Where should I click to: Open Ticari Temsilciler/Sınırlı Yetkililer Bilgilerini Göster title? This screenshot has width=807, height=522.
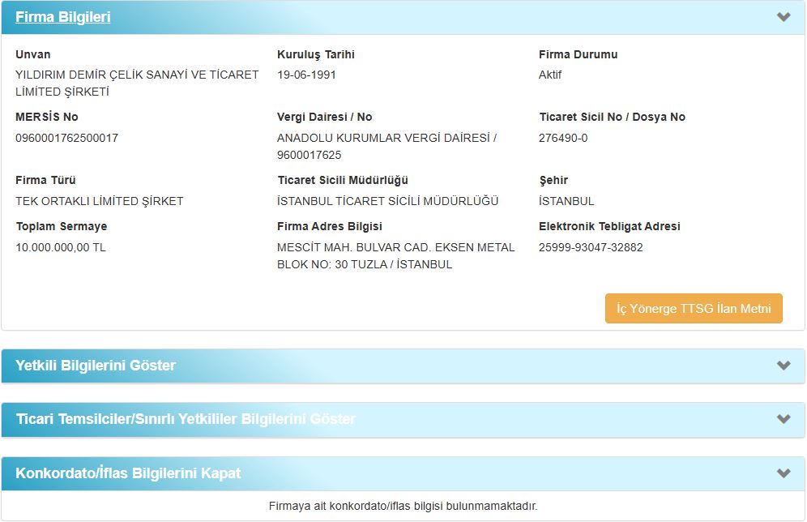click(186, 419)
